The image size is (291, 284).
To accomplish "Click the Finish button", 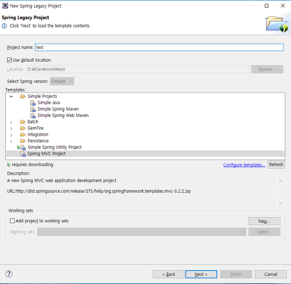I will [236, 274].
